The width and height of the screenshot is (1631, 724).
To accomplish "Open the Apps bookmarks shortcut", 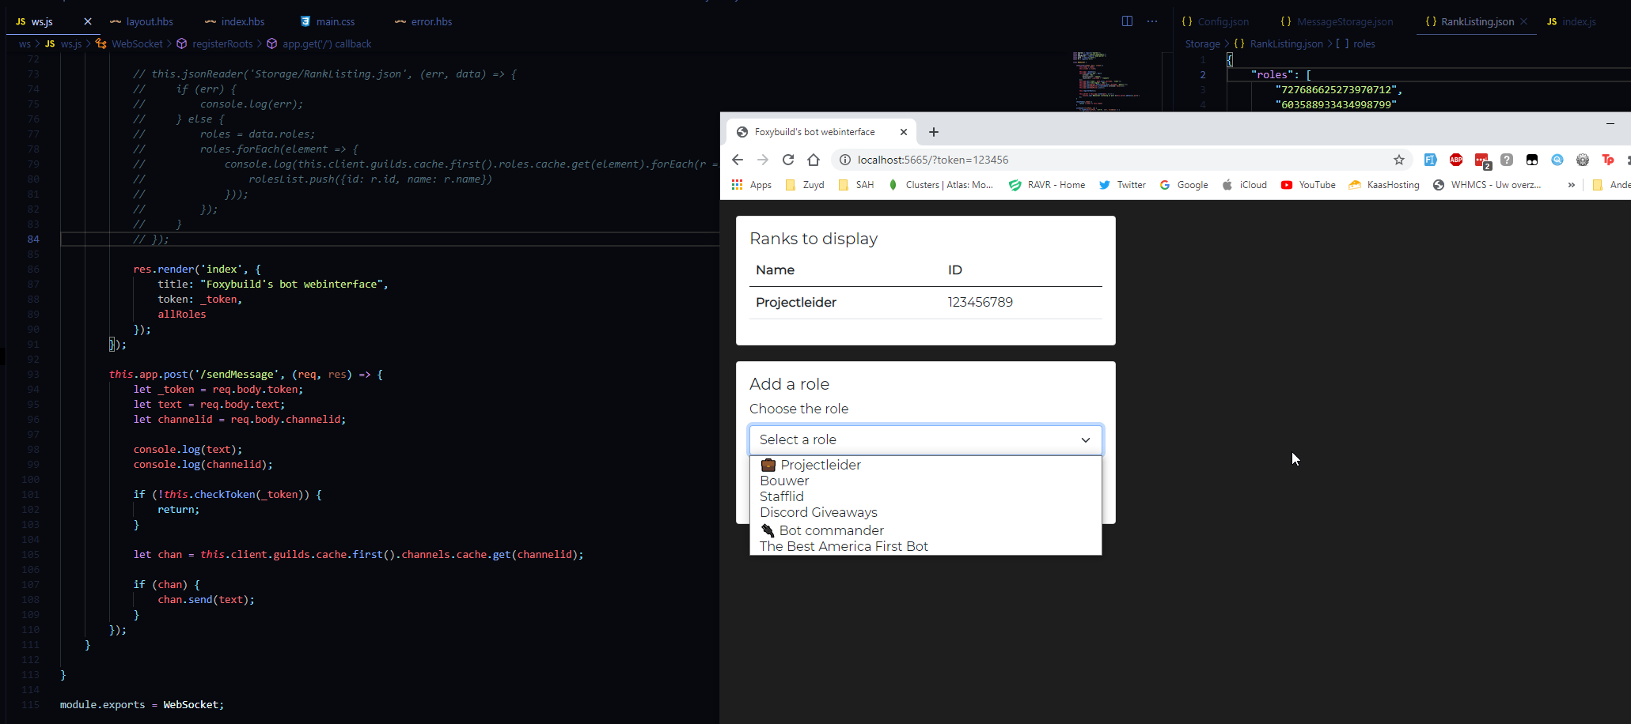I will point(752,185).
